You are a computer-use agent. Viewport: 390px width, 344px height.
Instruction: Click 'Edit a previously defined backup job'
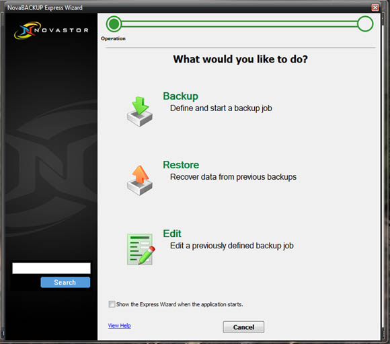231,246
